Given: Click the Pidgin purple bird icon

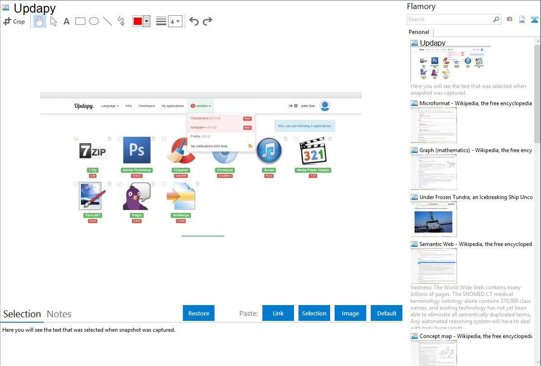Looking at the screenshot, I should tap(137, 196).
